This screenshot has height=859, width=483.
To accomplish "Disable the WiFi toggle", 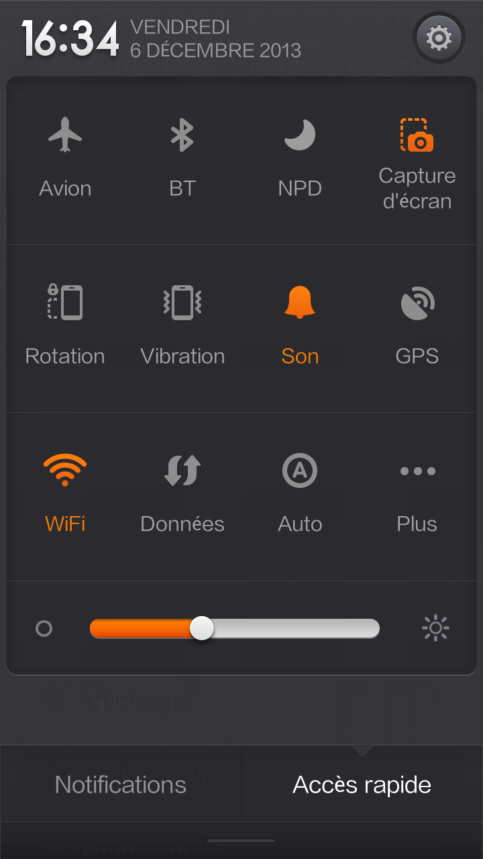I will [65, 471].
